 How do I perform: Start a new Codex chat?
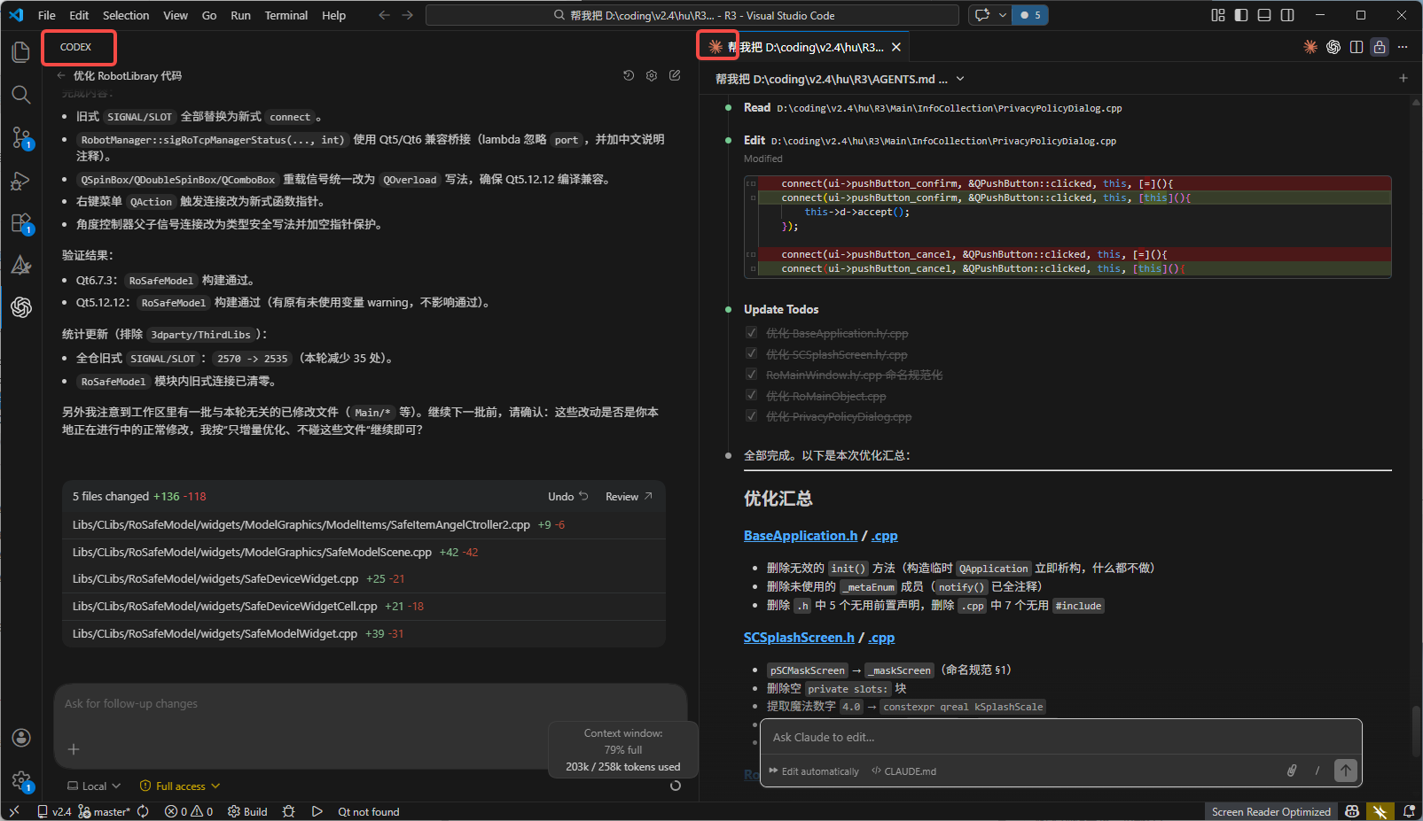coord(675,75)
